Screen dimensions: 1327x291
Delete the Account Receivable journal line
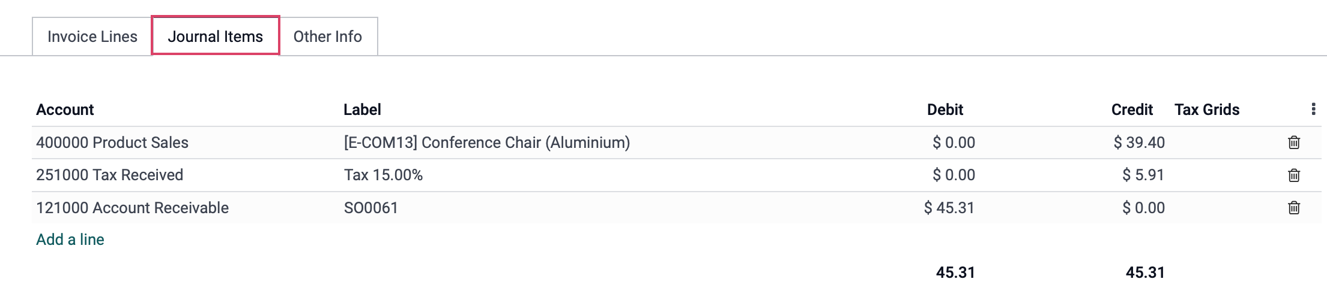point(1294,208)
